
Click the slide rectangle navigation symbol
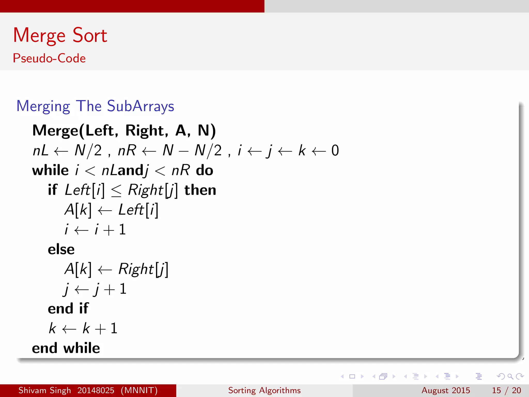tap(352, 376)
